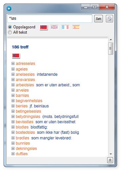
Task: Click the scrollbar down arrow
Action: pos(111,154)
